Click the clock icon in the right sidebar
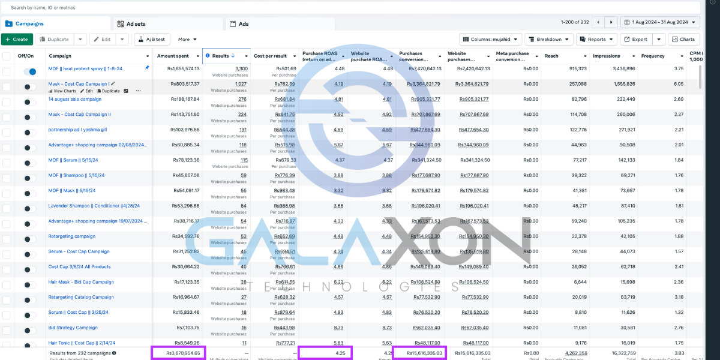 point(713,2)
